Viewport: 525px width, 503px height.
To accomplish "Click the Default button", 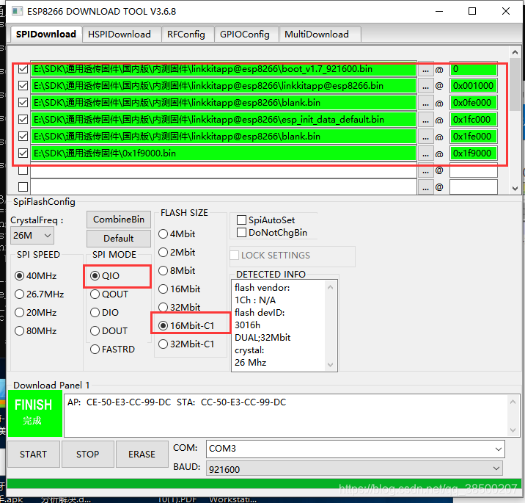I will pos(119,239).
